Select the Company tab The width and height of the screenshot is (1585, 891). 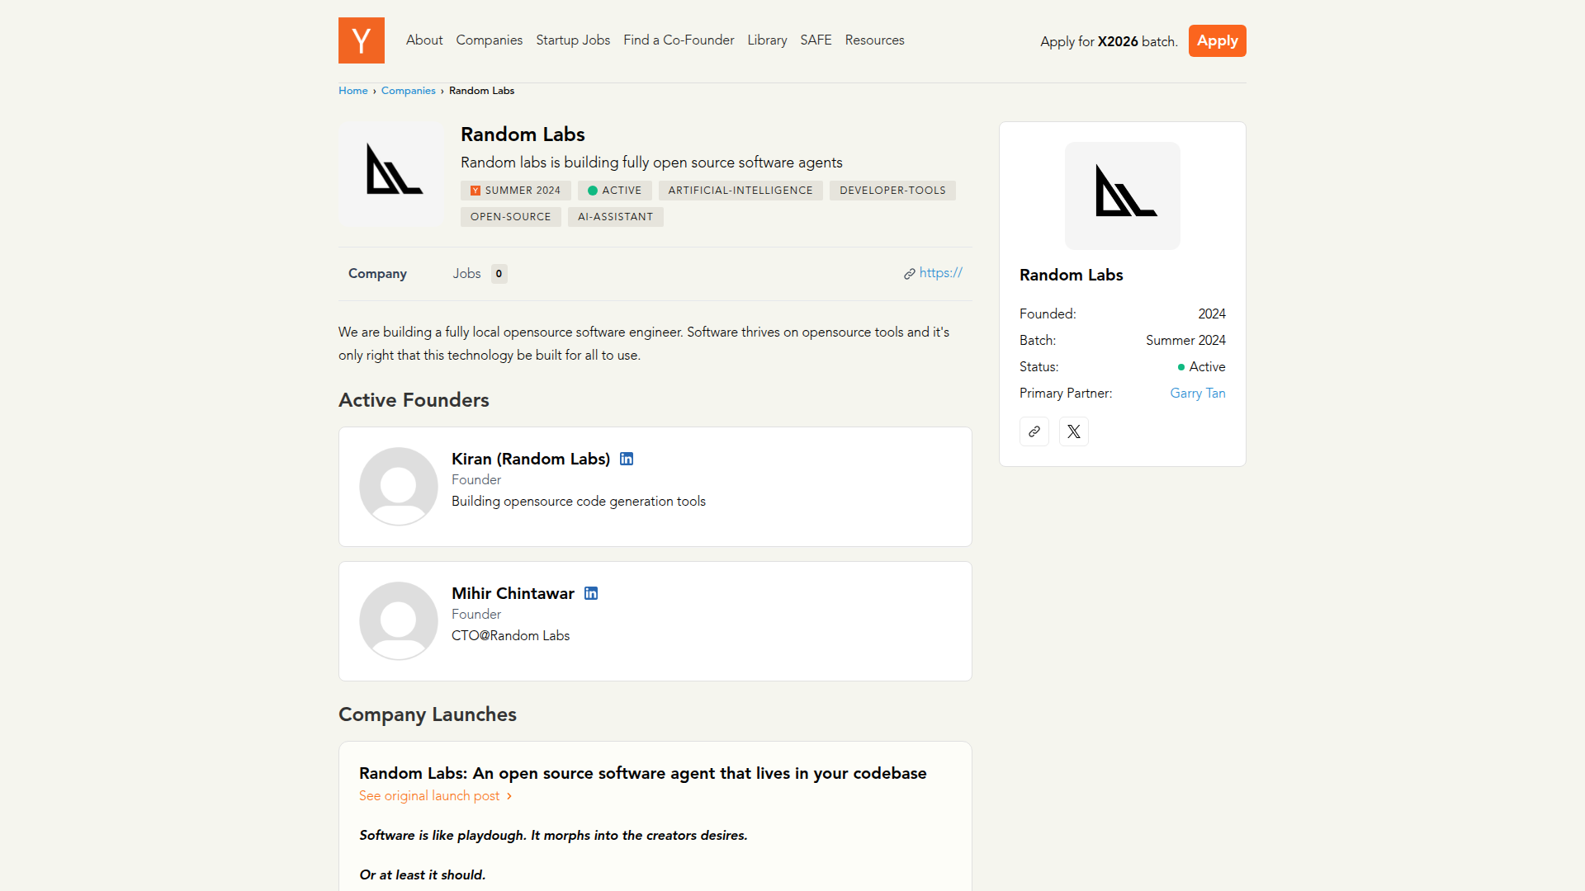coord(377,273)
